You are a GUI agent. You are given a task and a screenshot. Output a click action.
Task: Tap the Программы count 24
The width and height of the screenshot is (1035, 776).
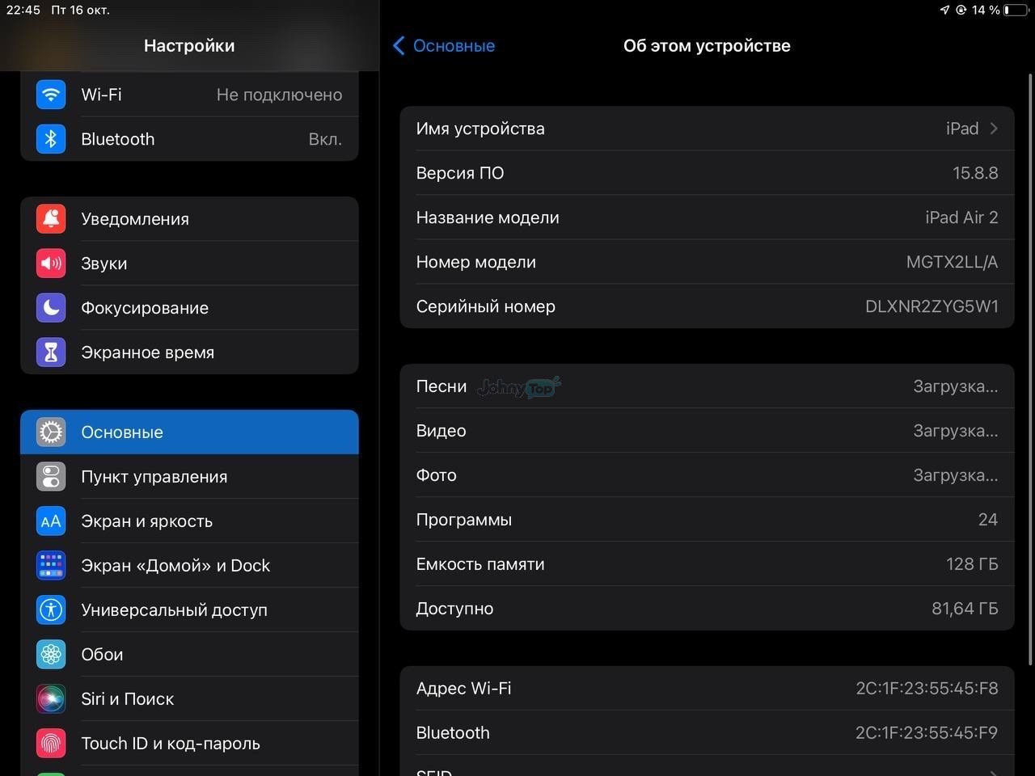988,520
